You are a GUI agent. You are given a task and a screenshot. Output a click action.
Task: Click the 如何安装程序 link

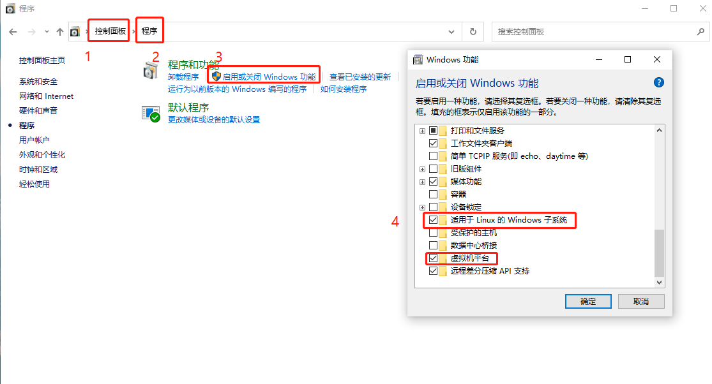[x=344, y=89]
